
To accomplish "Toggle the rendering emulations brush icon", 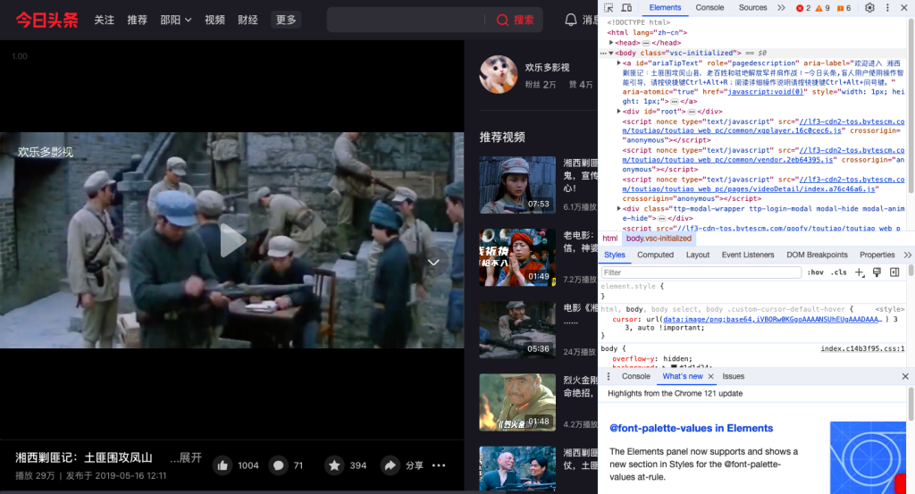I will click(877, 272).
